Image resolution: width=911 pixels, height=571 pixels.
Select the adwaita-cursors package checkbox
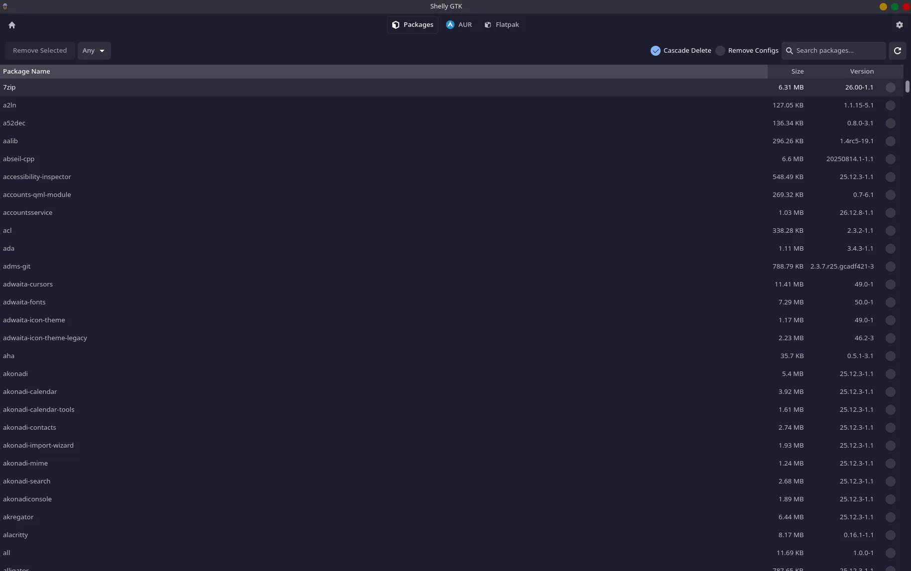(891, 285)
